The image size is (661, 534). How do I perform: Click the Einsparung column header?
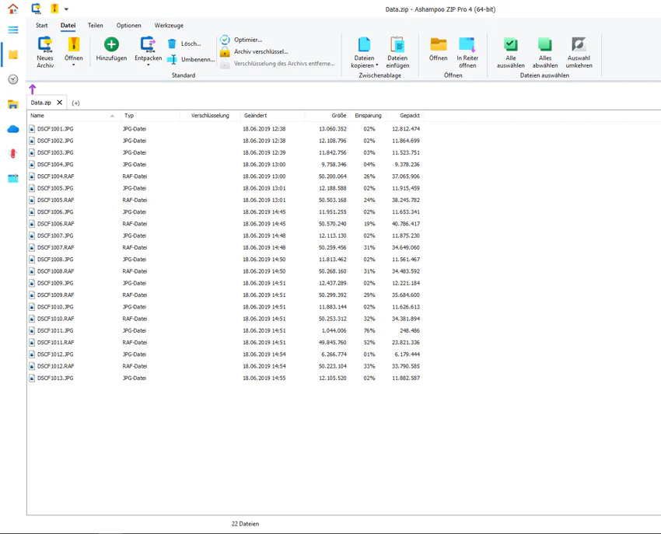point(368,116)
